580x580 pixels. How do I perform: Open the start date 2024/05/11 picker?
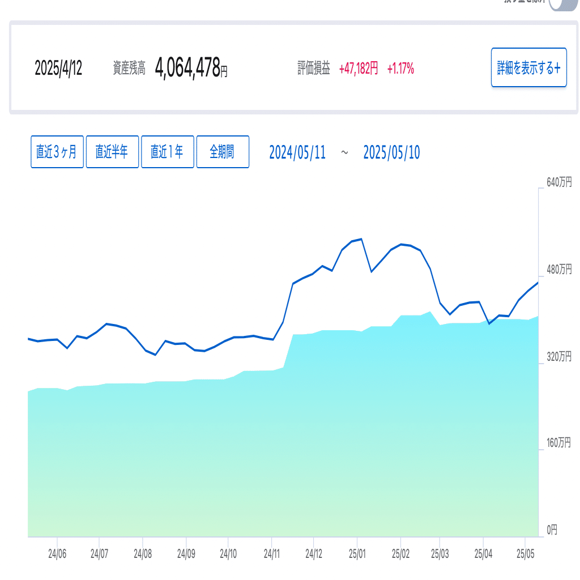[297, 152]
